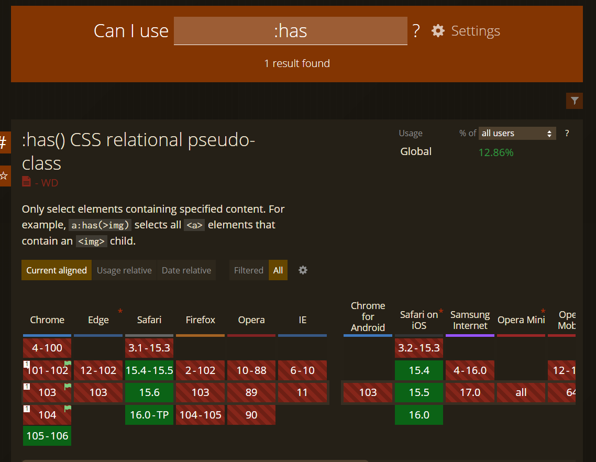Click the note flag on Chrome 103

[x=68, y=387]
